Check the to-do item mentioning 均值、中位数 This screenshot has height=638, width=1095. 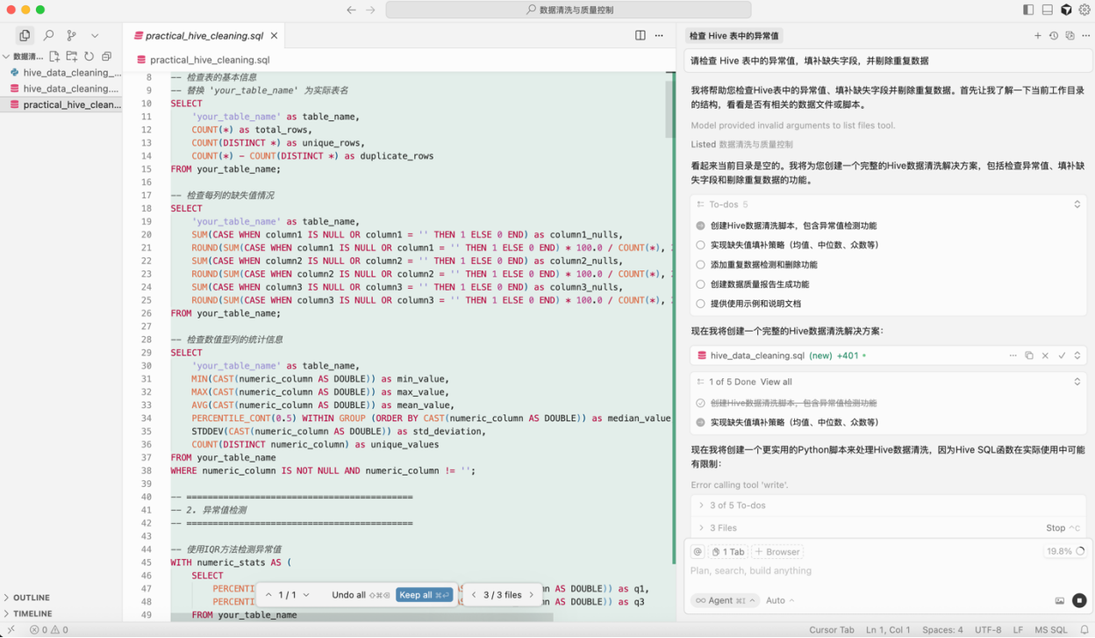700,246
